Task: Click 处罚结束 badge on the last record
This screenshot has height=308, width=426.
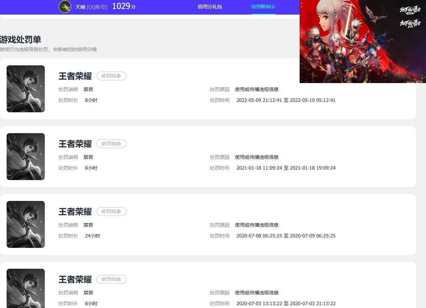Action: tap(111, 279)
